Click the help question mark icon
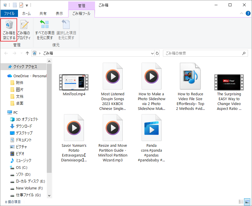Image resolution: width=252 pixels, height=206 pixels. (248, 13)
